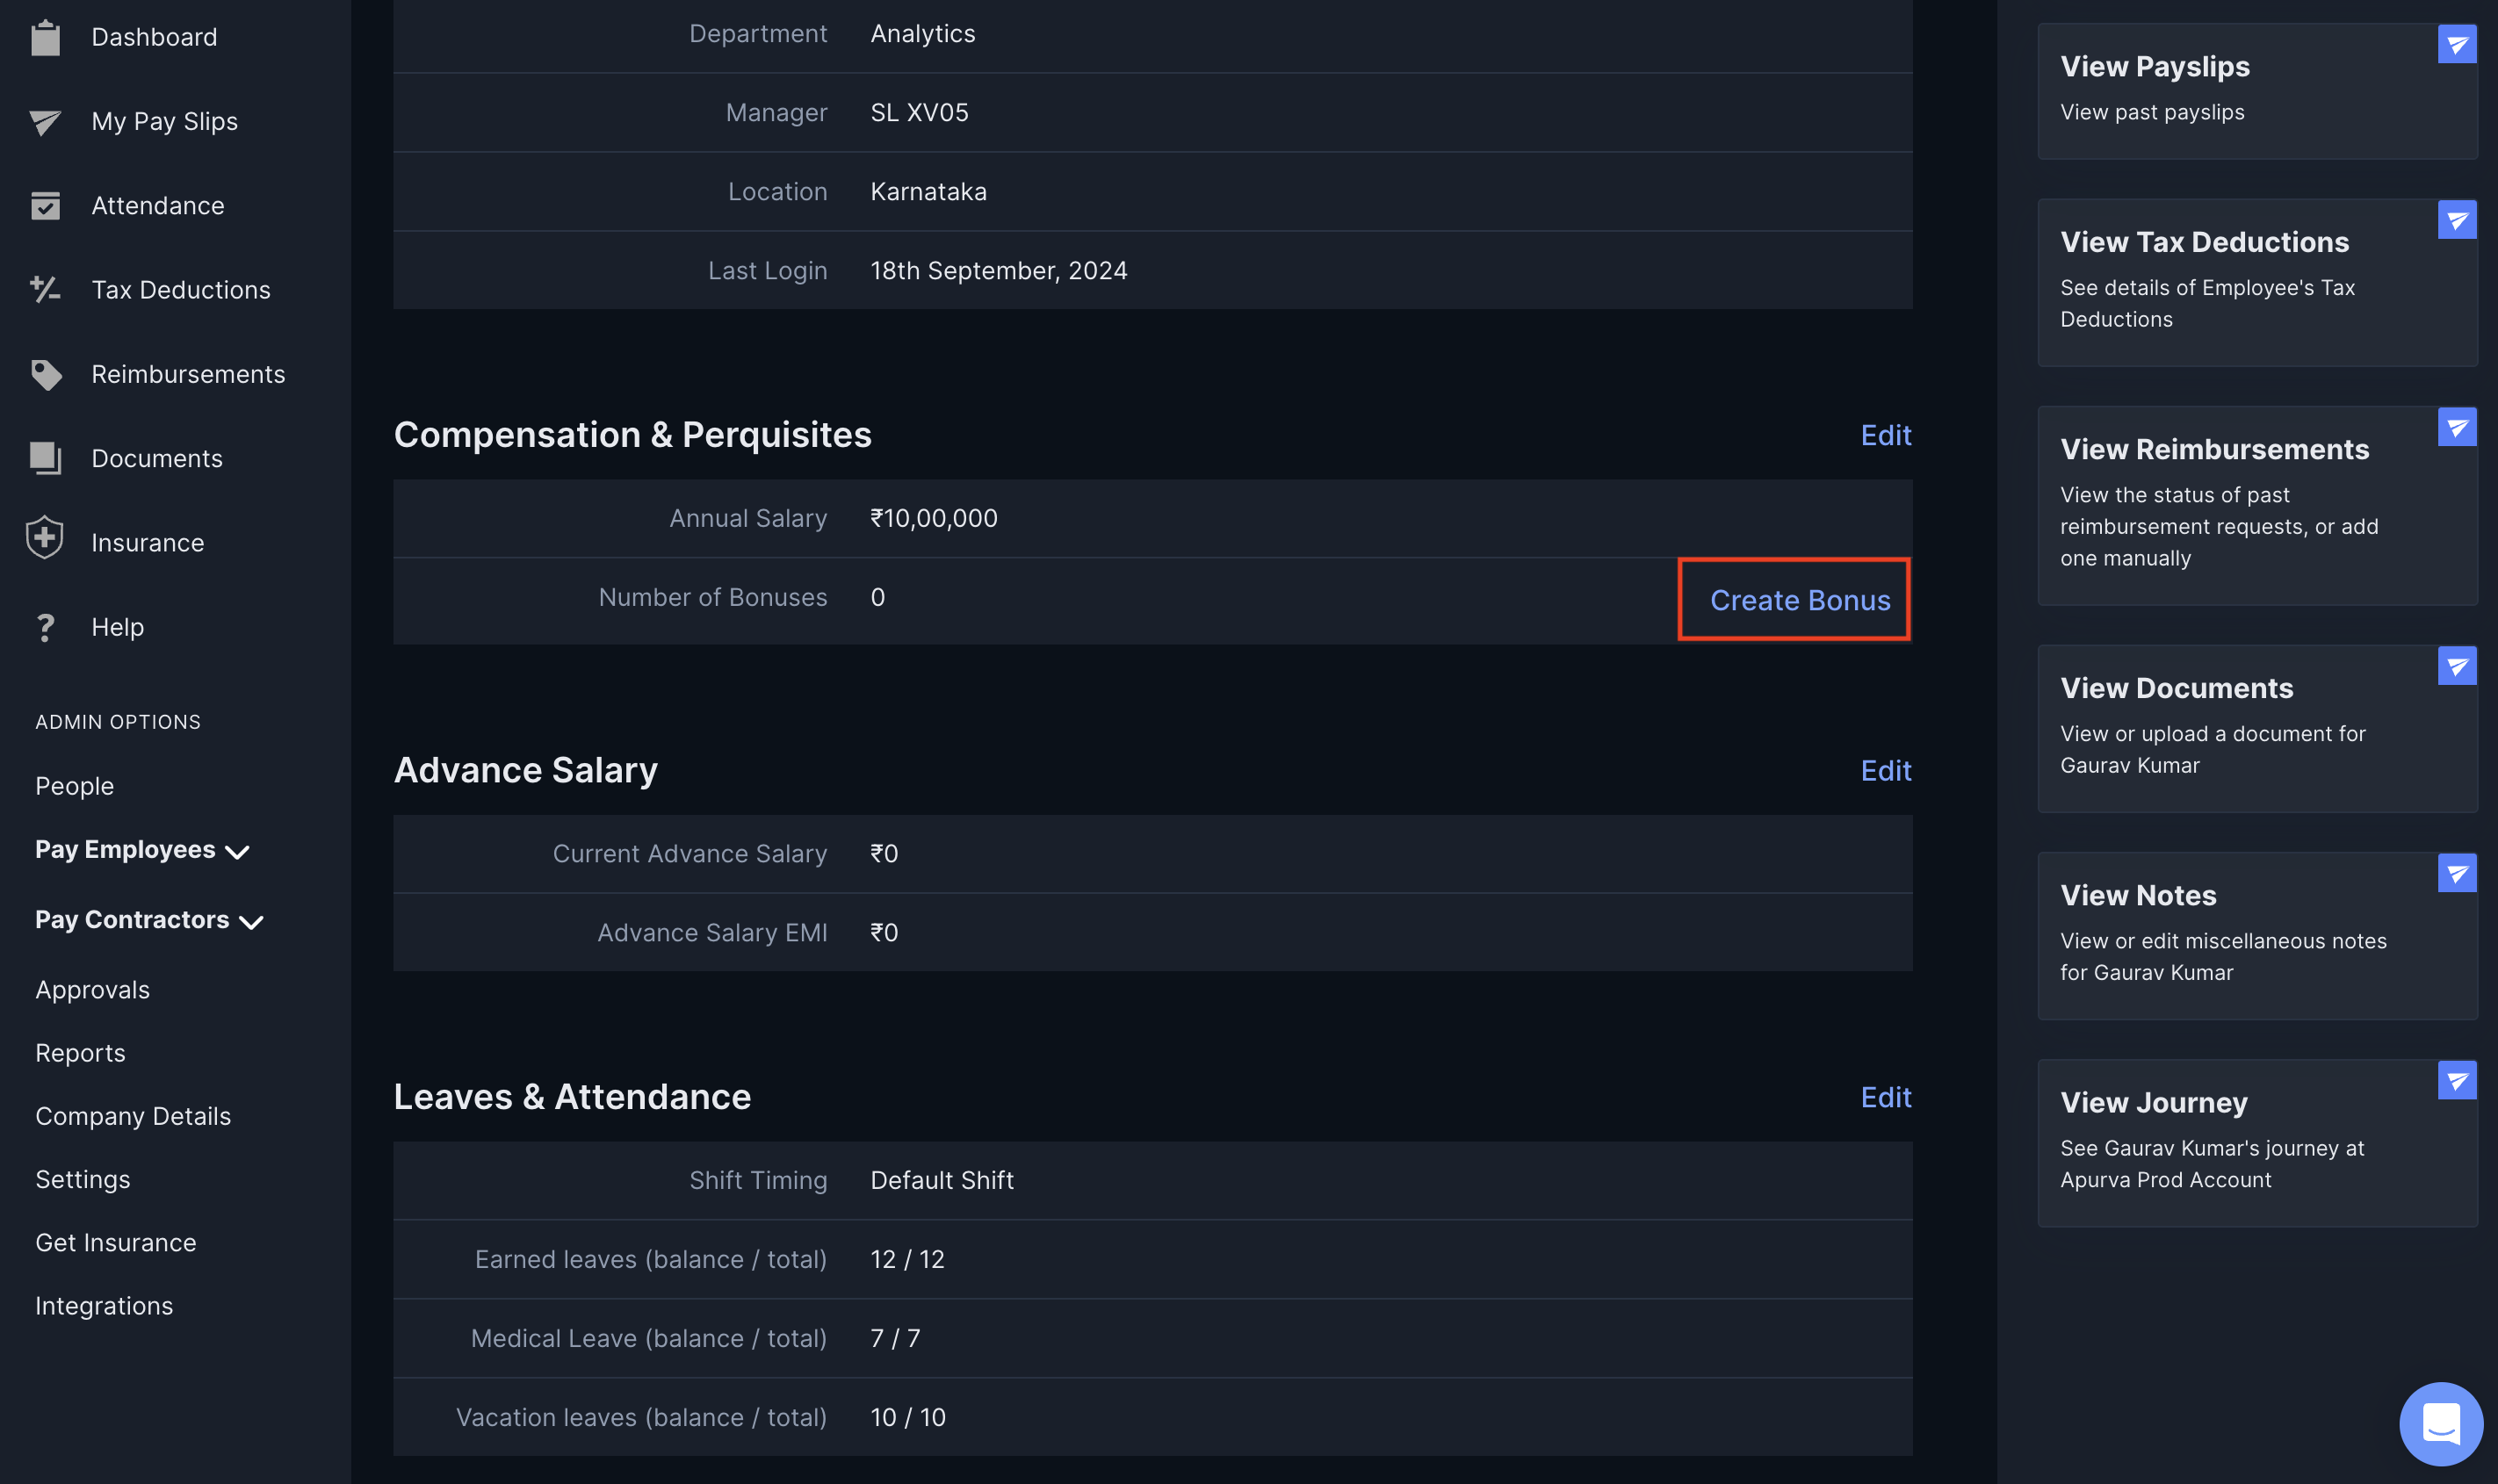Navigate to Attendance section
The image size is (2498, 1484).
(x=157, y=203)
